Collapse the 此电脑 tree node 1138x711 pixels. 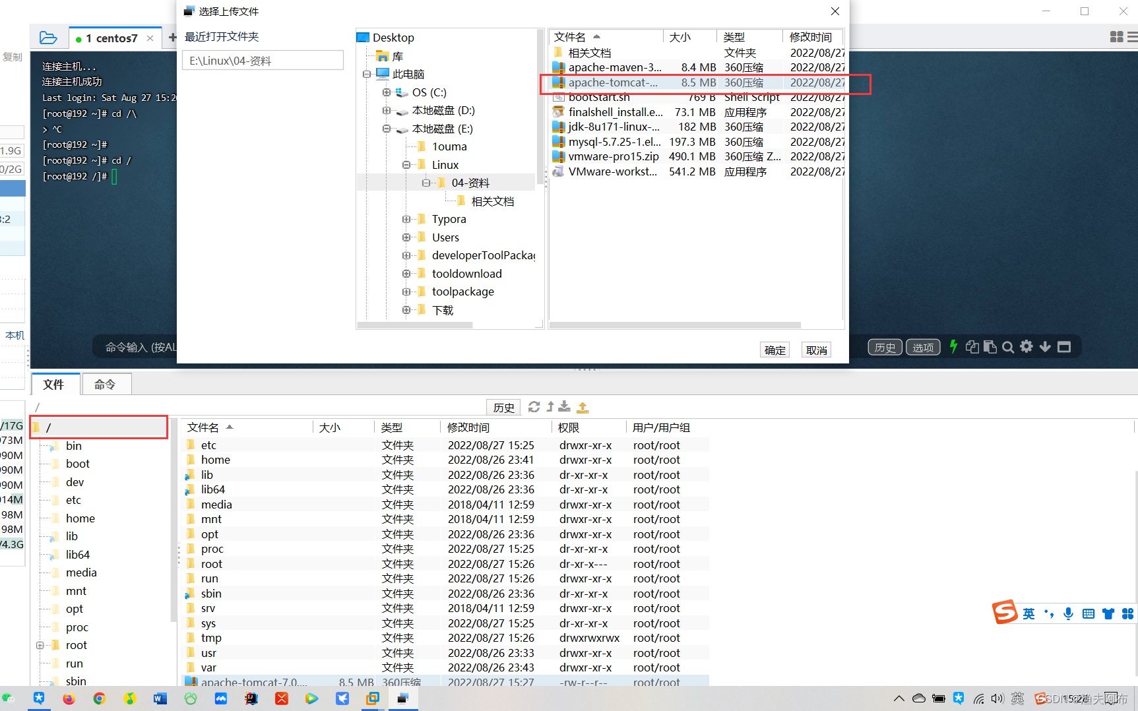tap(367, 75)
